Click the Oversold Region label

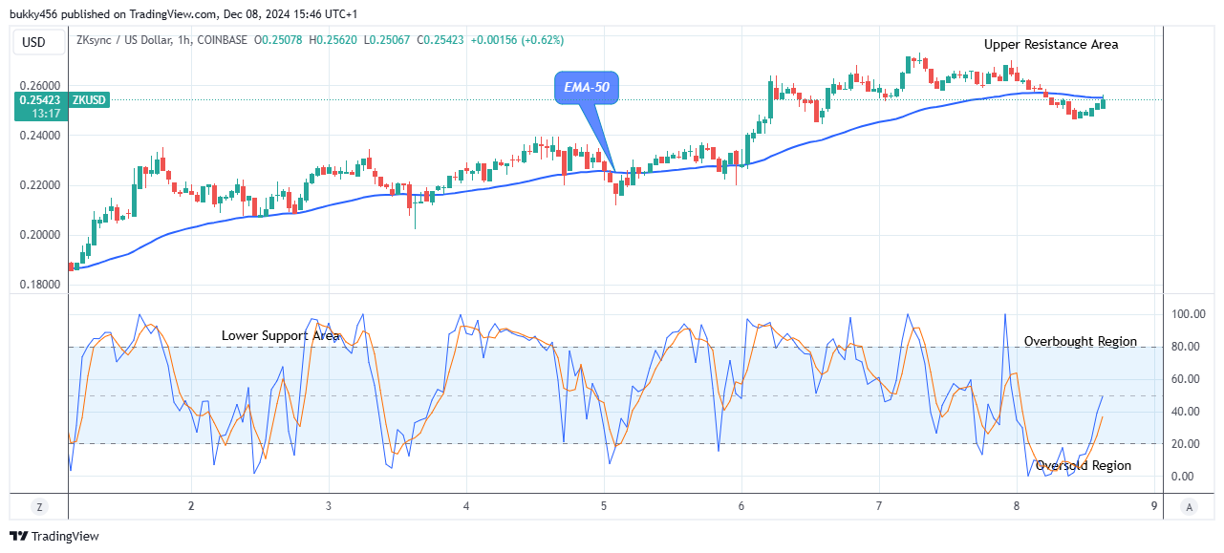1084,465
